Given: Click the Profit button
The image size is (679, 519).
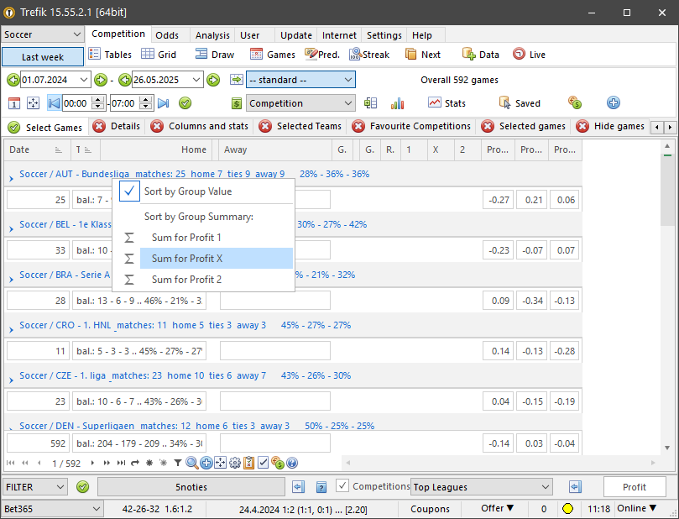Looking at the screenshot, I should 634,487.
